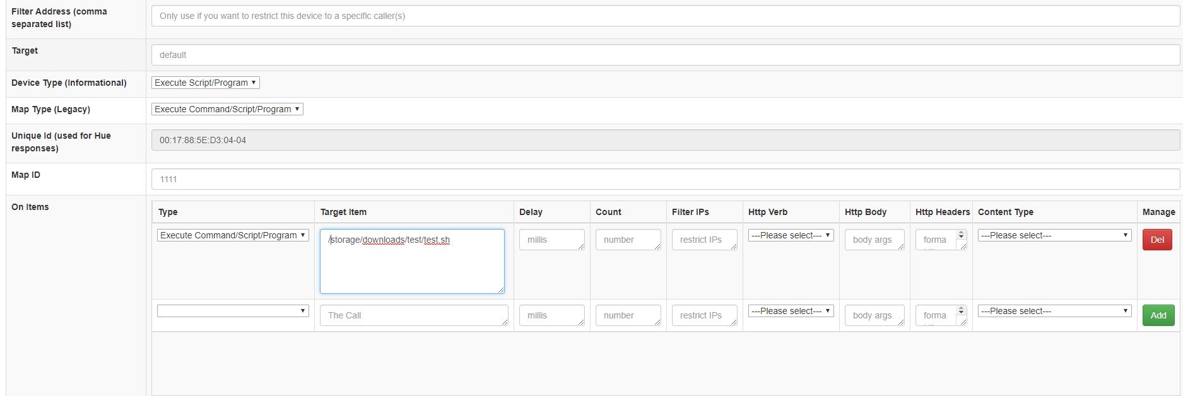The height and width of the screenshot is (396, 1183).
Task: Click the first row Count number field
Action: [x=628, y=240]
